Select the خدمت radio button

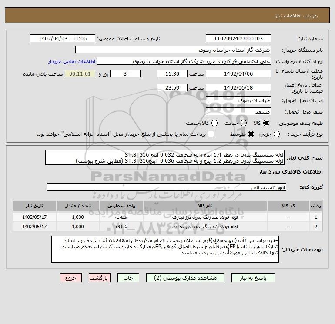click(244, 123)
